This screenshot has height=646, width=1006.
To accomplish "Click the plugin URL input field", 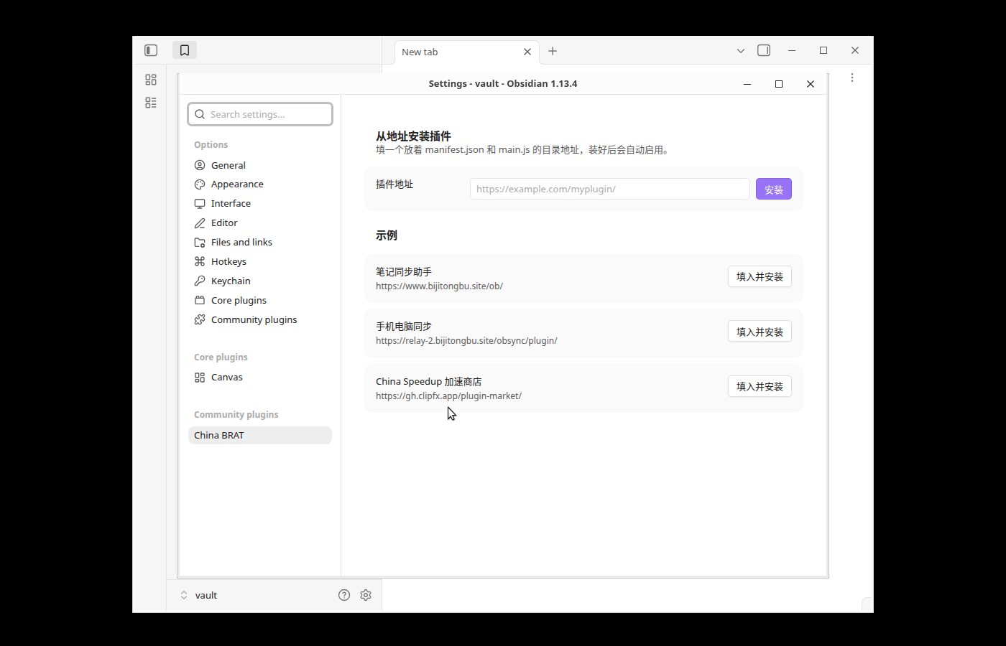I will click(x=610, y=189).
